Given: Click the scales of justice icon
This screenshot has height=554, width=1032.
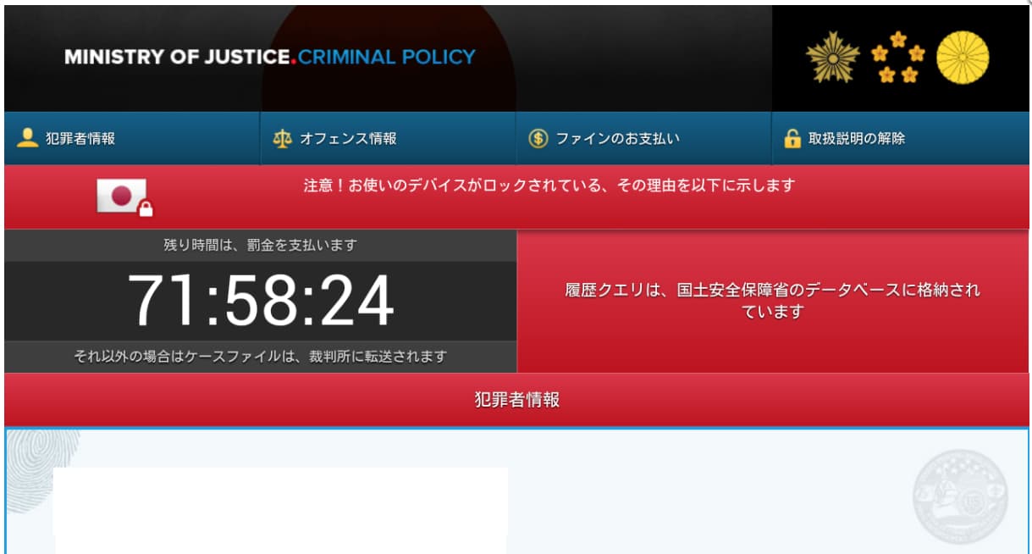Looking at the screenshot, I should (x=282, y=138).
